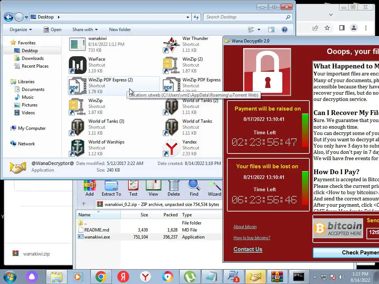This screenshot has width=379, height=284.
Task: Select World of Warships shortcut icon
Action: [x=77, y=148]
